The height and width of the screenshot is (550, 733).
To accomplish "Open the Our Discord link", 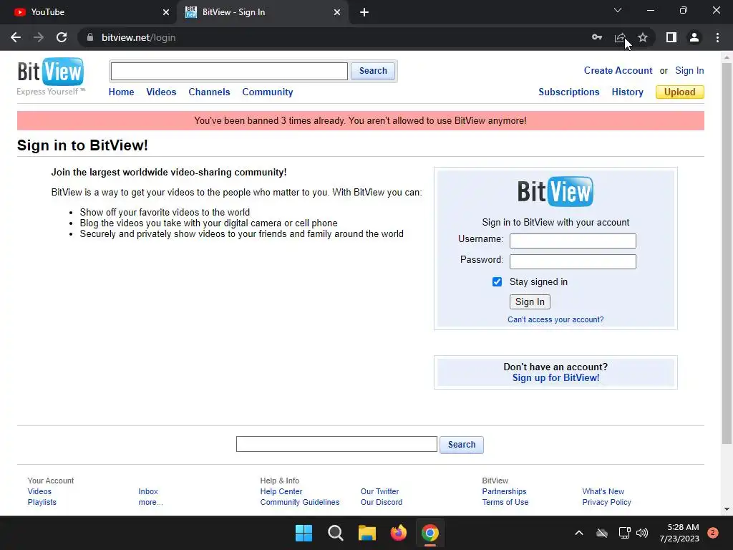I will click(381, 502).
